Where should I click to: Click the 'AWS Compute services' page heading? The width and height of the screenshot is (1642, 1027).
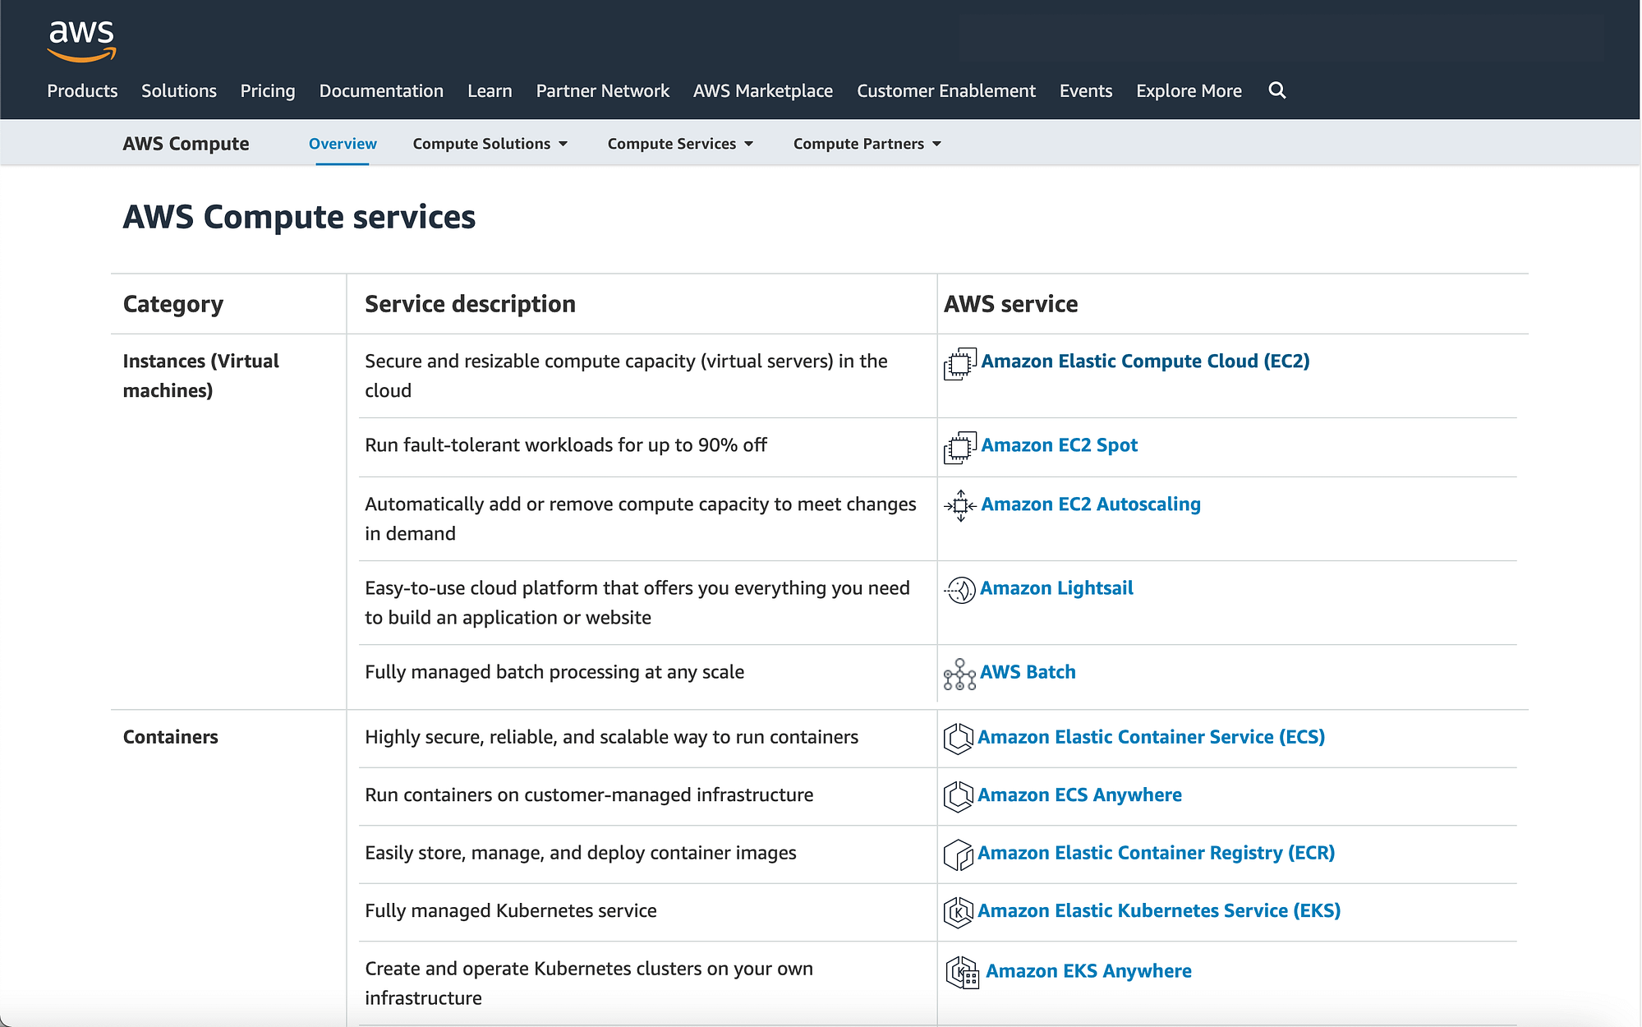click(299, 217)
